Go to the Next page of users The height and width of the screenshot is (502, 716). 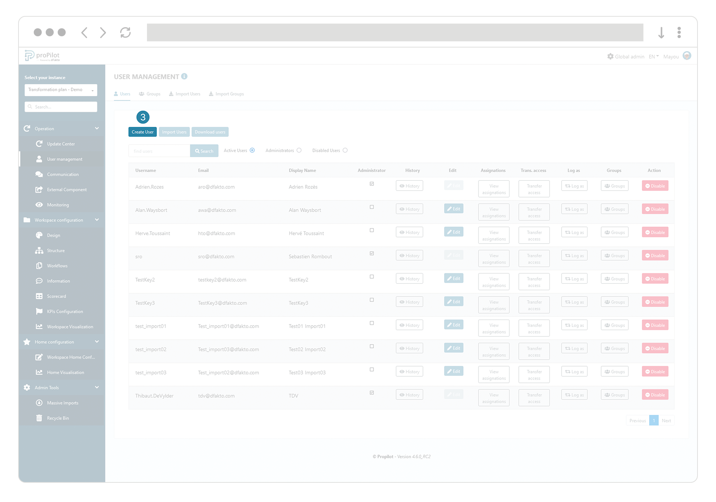[x=666, y=420]
